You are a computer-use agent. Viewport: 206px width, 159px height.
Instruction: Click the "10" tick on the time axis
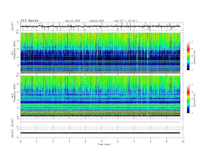183,142
